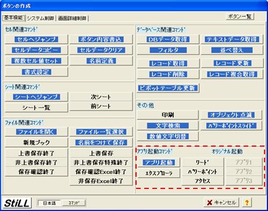Select the ピボットテーブル更新 button

(x=168, y=88)
